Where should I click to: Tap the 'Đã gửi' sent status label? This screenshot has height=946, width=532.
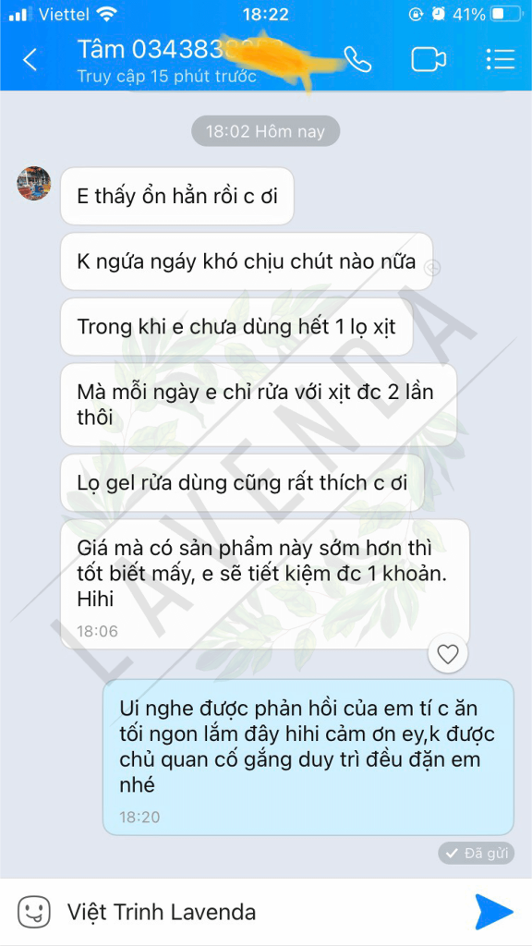click(476, 853)
